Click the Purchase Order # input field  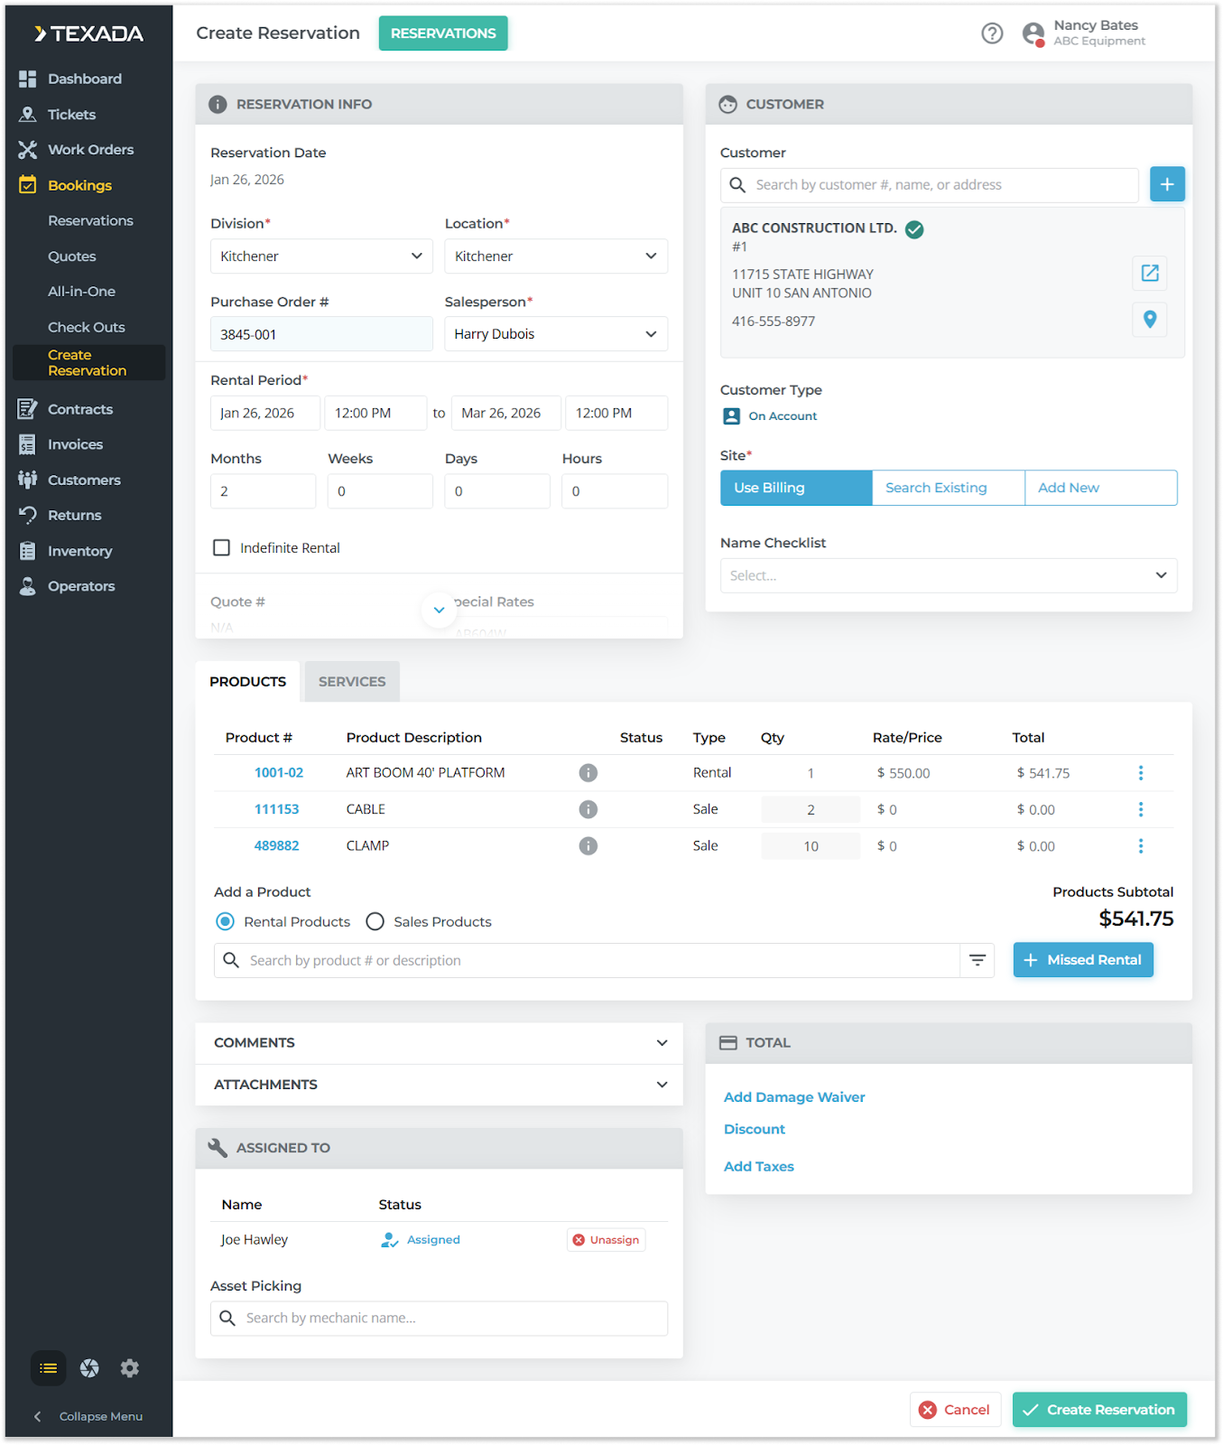coord(320,334)
